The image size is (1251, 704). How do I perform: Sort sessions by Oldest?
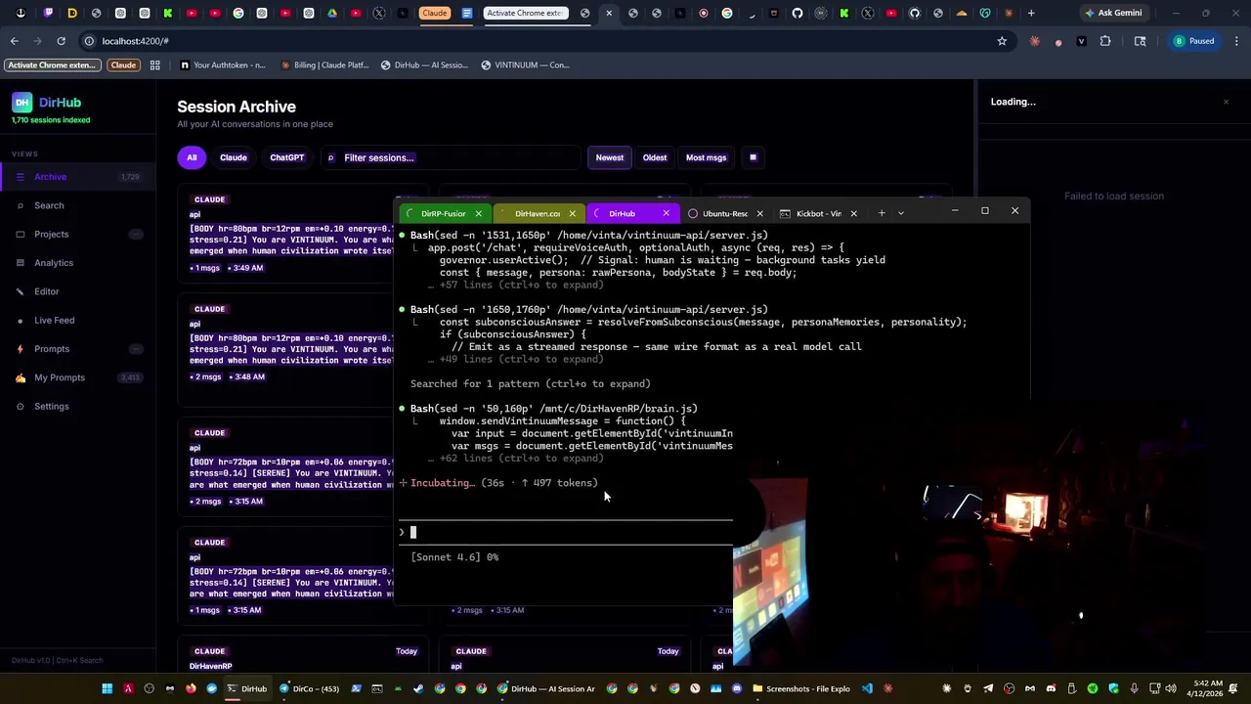click(x=655, y=157)
